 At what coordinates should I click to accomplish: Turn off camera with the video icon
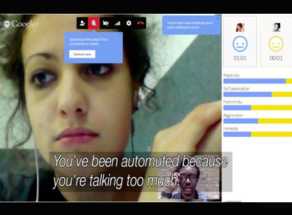click(106, 23)
